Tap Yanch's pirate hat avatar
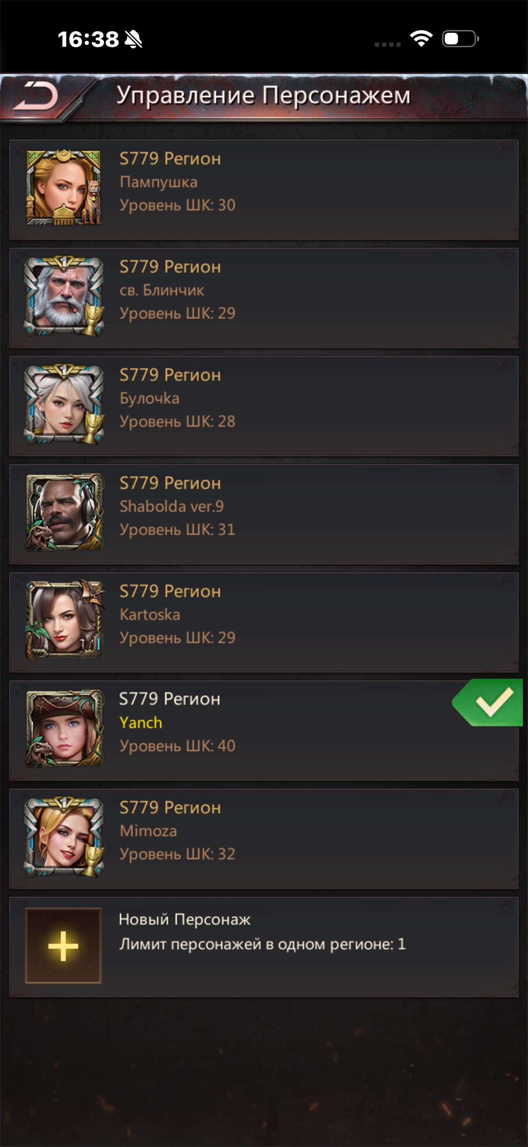The width and height of the screenshot is (528, 1147). pyautogui.click(x=64, y=728)
